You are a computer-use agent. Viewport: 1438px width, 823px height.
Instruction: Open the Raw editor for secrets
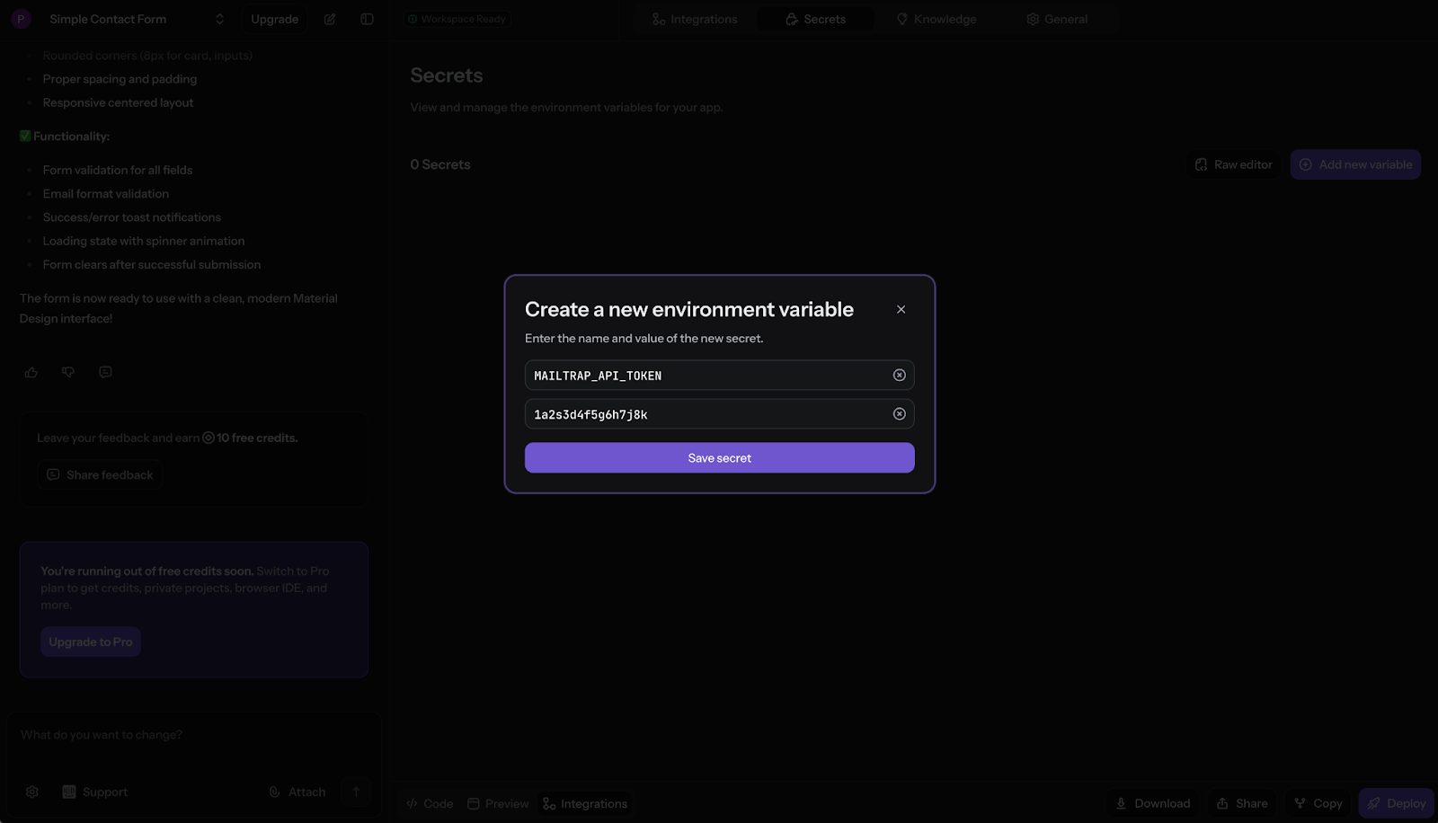[1232, 164]
